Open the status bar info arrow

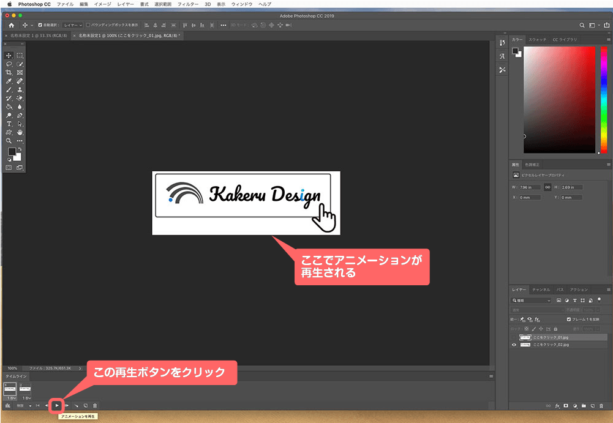click(80, 369)
